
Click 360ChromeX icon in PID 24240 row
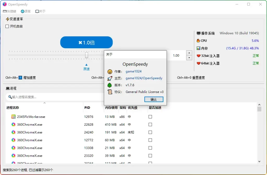[14, 132]
